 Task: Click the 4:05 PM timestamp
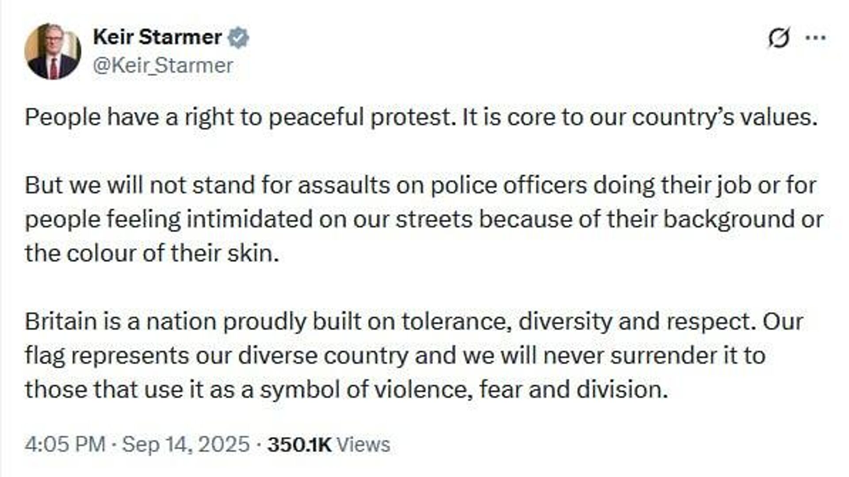[65, 444]
